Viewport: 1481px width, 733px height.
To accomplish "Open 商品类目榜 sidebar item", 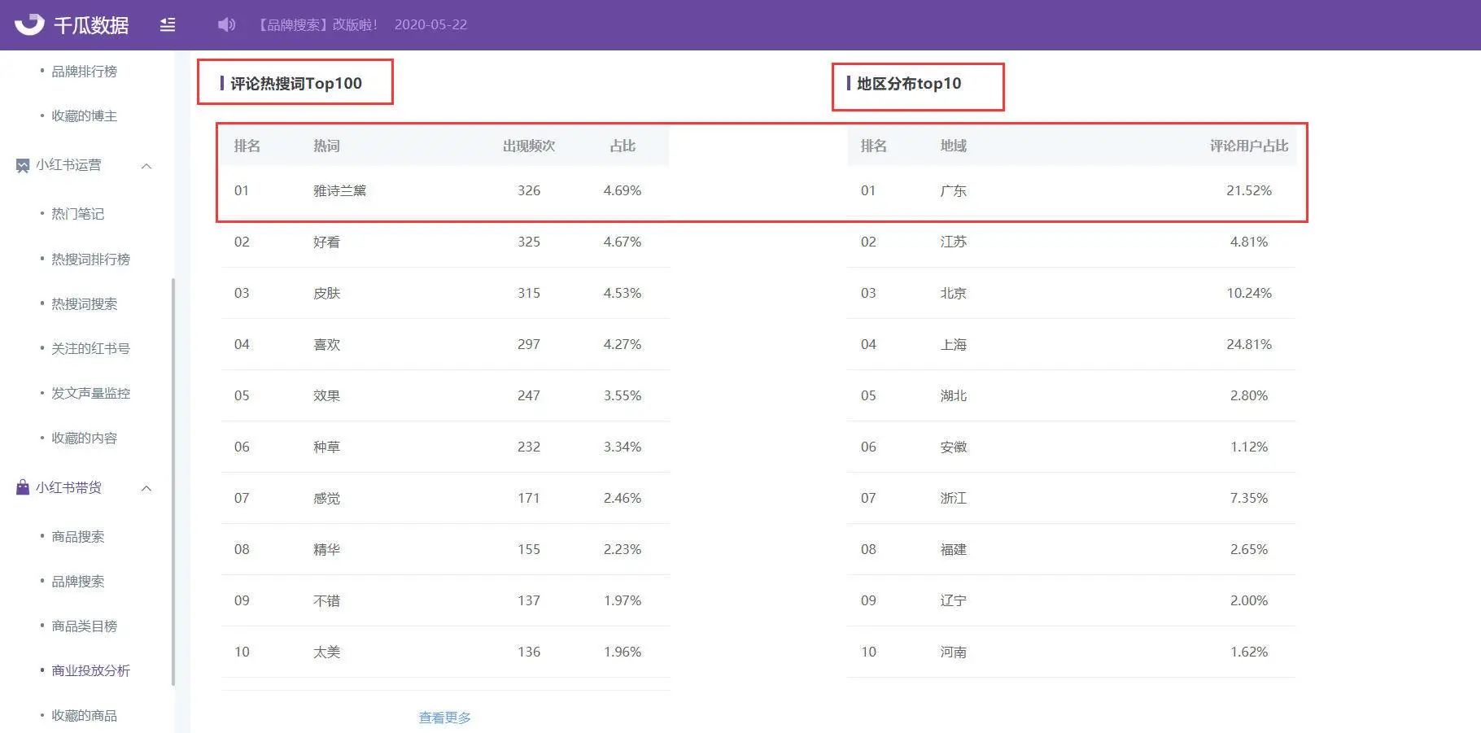I will click(x=84, y=626).
